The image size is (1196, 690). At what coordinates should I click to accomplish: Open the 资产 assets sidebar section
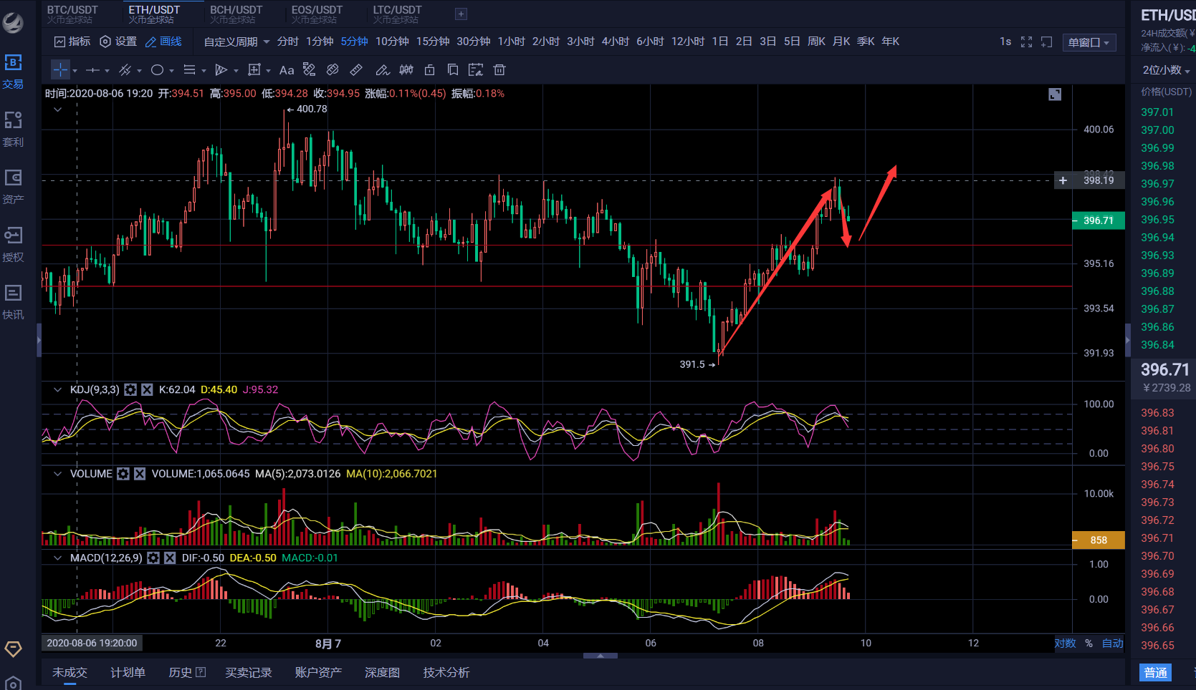[13, 187]
